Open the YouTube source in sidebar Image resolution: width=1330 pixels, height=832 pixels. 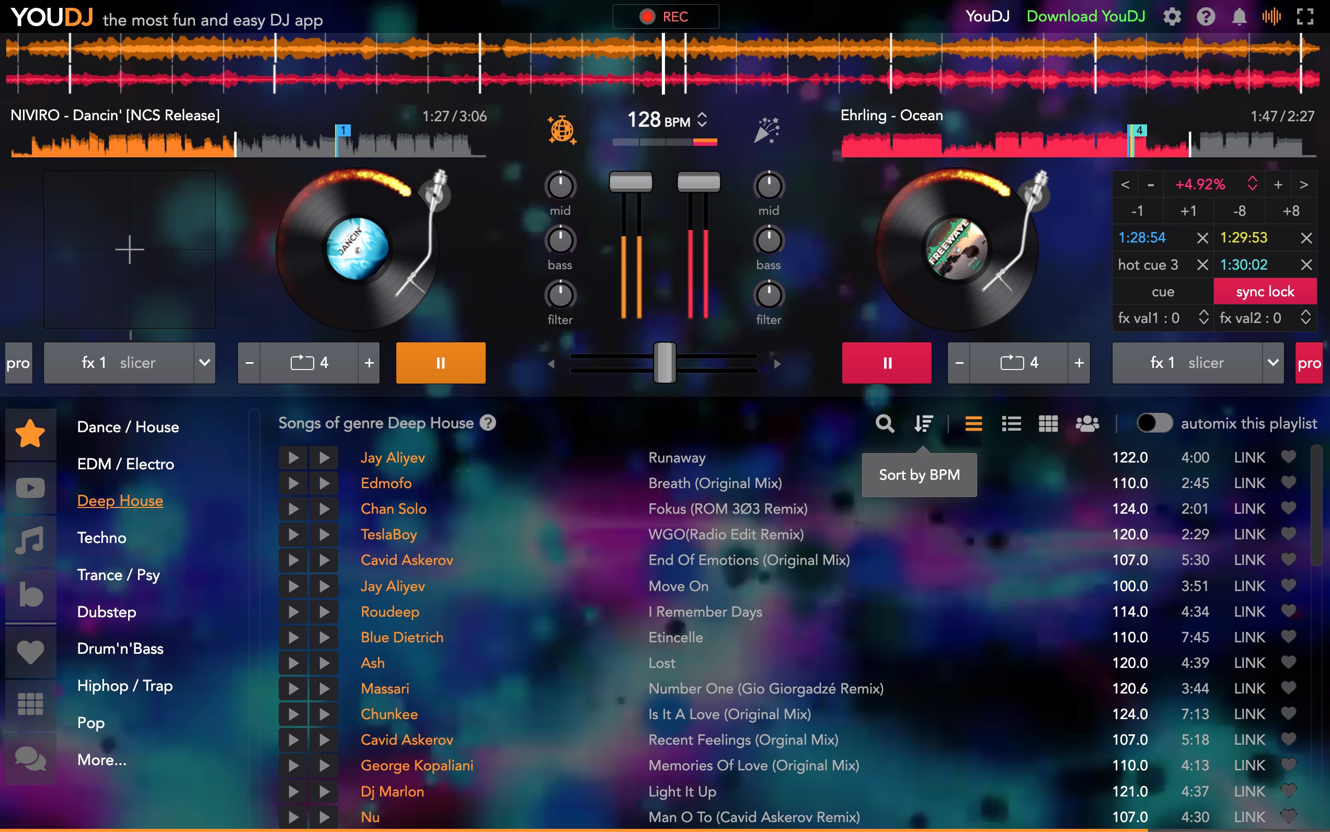(30, 488)
